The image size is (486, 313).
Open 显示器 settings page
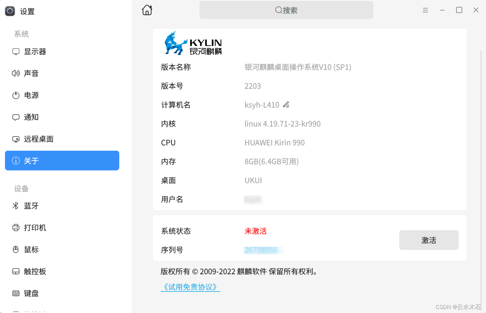62,52
